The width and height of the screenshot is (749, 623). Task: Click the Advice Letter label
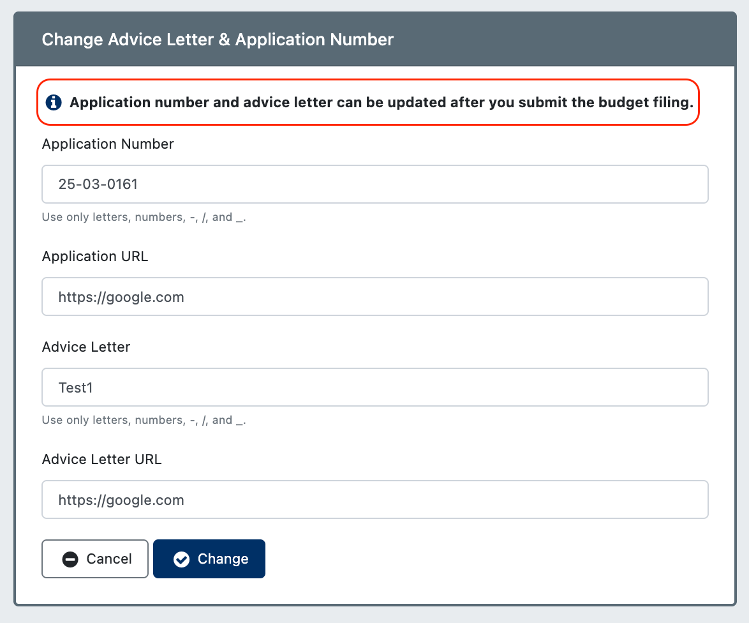(86, 347)
